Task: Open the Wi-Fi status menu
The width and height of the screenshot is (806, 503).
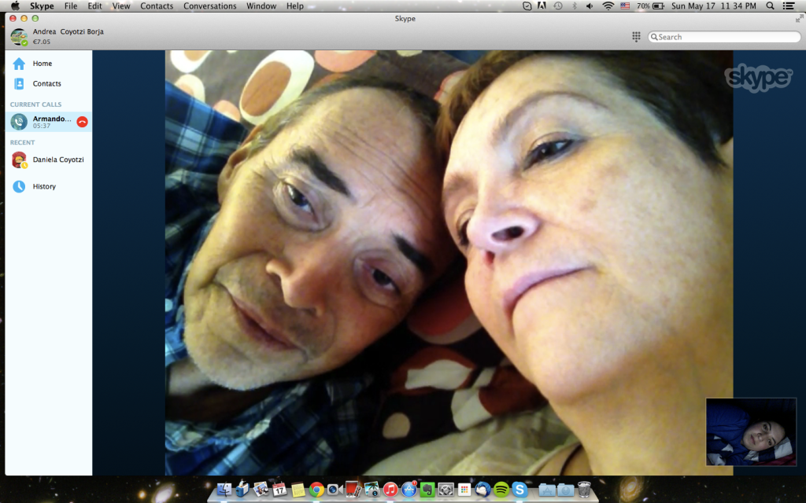Action: (x=608, y=6)
